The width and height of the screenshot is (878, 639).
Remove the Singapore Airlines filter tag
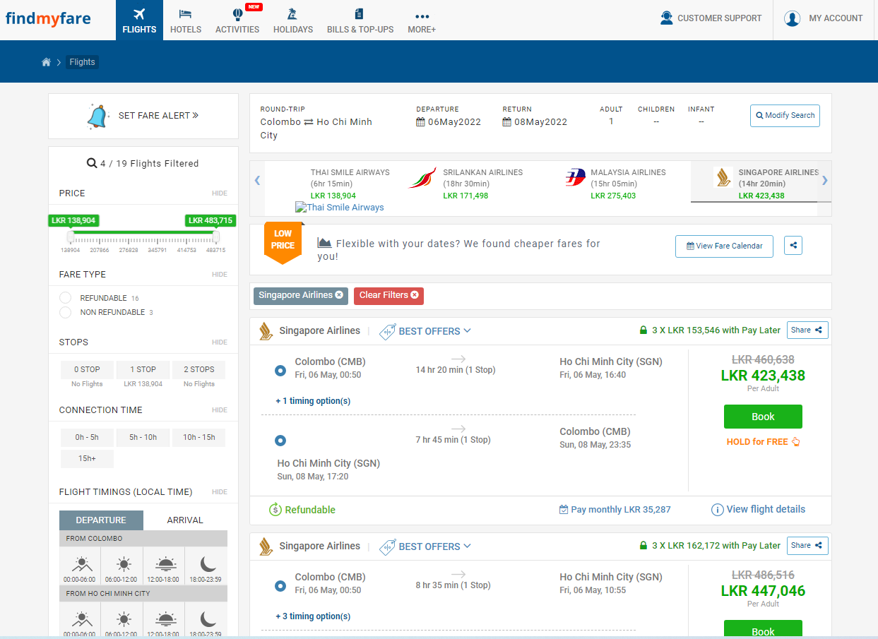coord(339,295)
